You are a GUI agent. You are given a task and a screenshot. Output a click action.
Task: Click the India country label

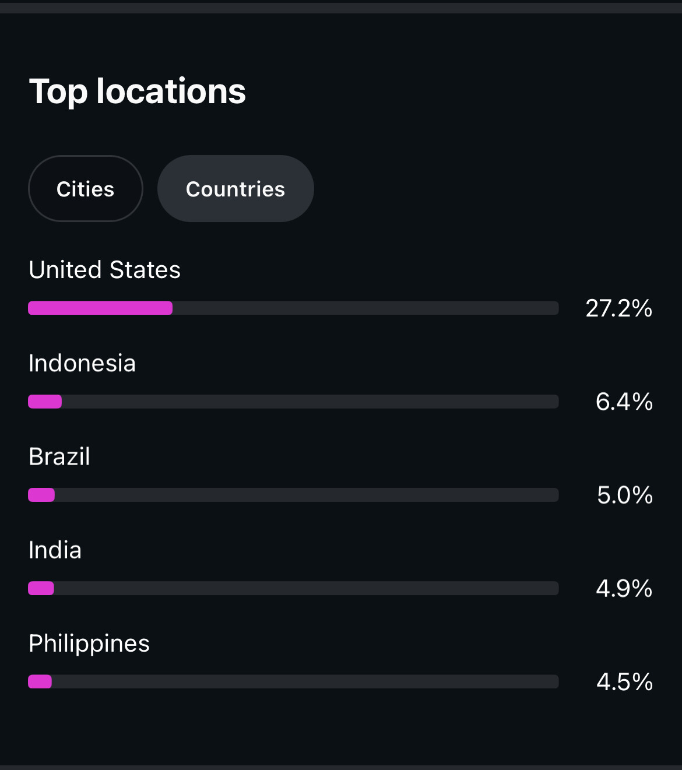(55, 550)
